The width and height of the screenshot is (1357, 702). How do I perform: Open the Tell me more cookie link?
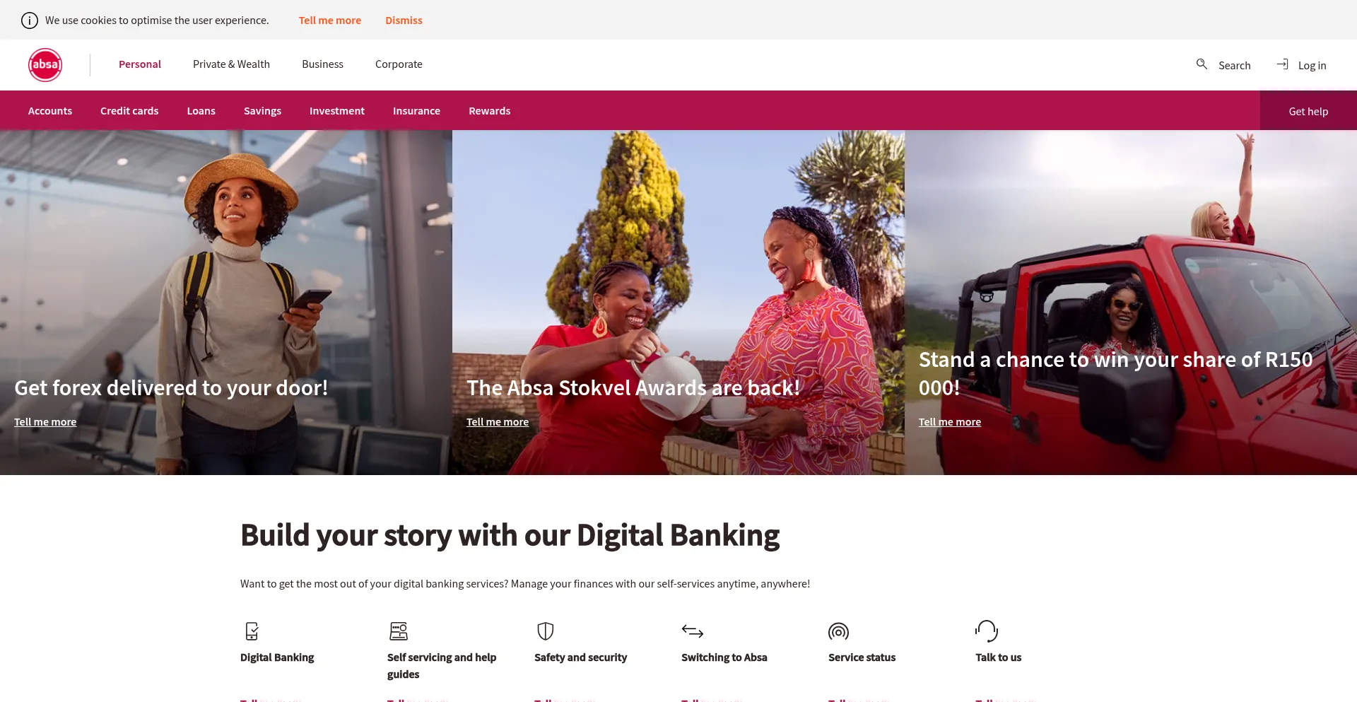[x=330, y=21]
